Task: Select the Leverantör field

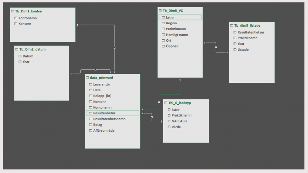Action: click(x=102, y=84)
